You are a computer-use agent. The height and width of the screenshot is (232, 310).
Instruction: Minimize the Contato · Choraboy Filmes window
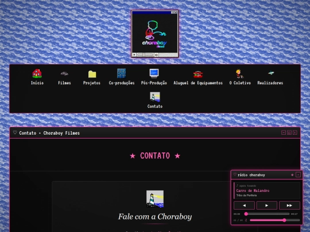(284, 132)
